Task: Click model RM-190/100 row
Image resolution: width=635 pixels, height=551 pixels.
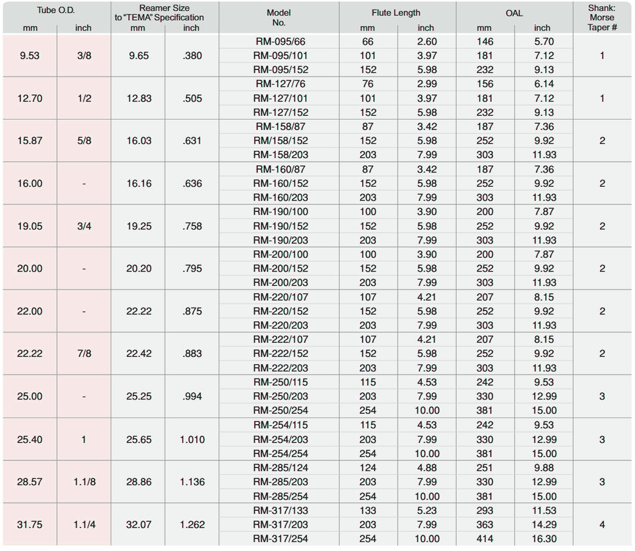Action: (x=280, y=212)
